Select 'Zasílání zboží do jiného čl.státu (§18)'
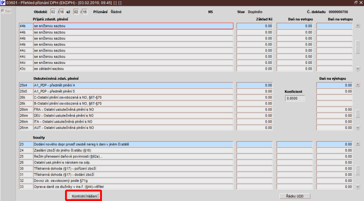Viewport: 364px width, 201px height. tap(133, 150)
